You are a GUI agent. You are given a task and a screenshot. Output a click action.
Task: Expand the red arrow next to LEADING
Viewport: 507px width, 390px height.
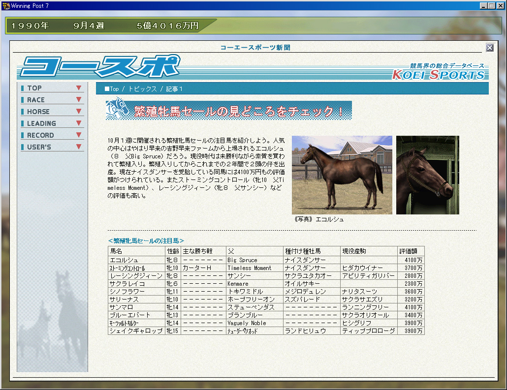pos(79,123)
